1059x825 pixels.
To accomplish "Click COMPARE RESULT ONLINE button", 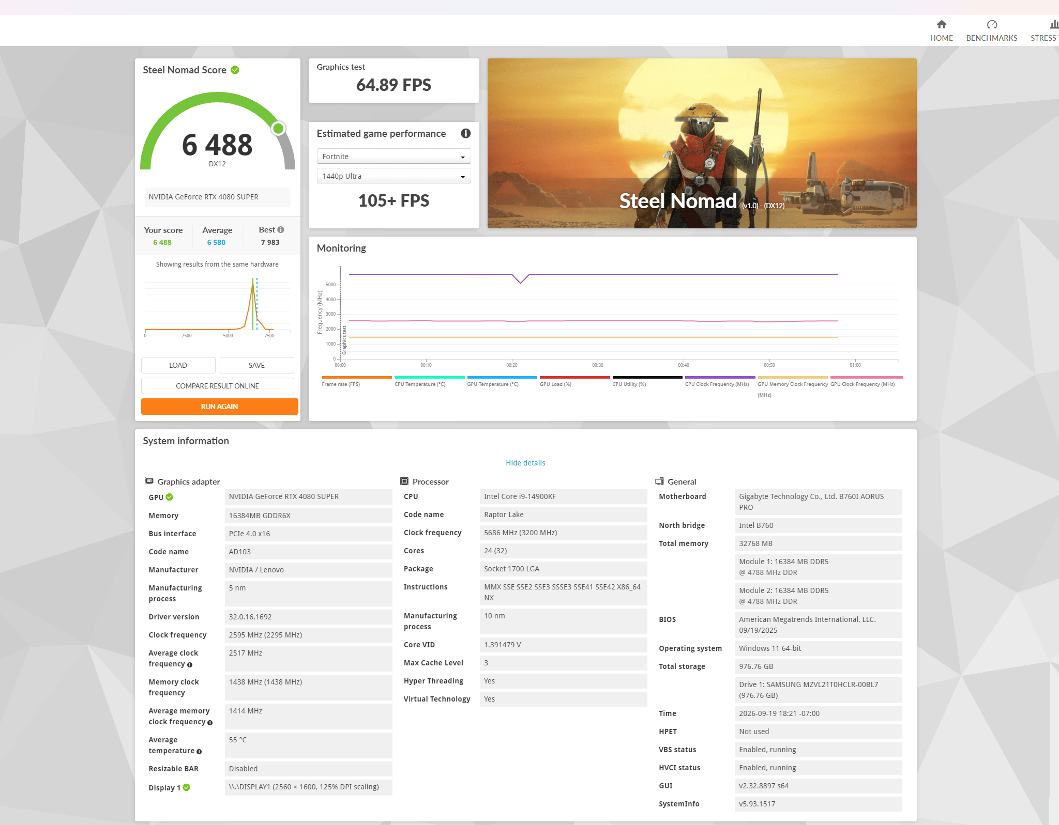I will point(217,386).
